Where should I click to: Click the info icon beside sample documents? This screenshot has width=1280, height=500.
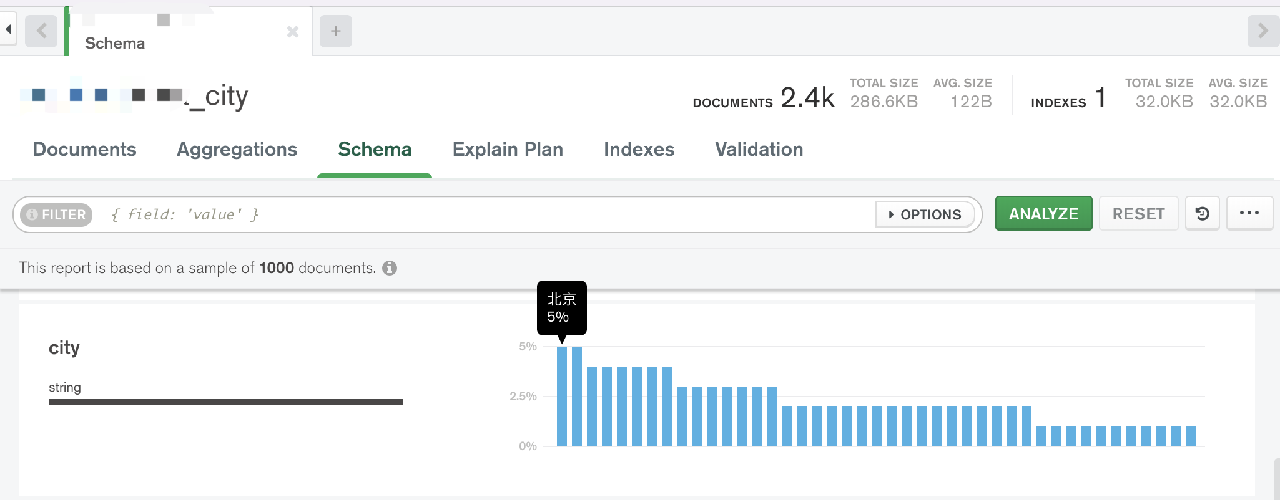point(390,268)
